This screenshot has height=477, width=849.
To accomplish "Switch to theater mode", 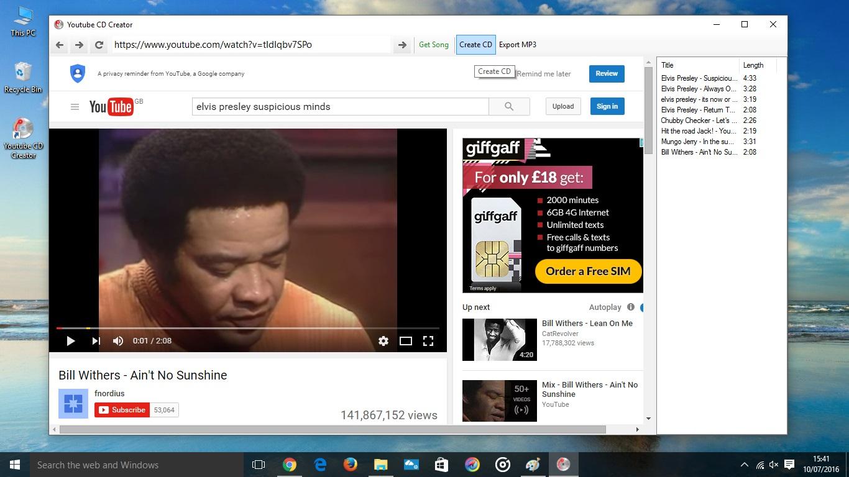I will (x=406, y=341).
